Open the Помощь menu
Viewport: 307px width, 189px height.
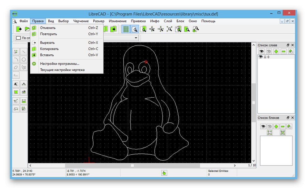pyautogui.click(x=208, y=21)
